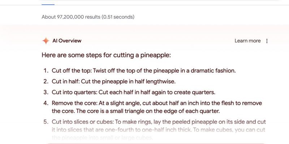This screenshot has width=289, height=144.
Task: Click the AI Overview sparkle icon
Action: coord(46,41)
